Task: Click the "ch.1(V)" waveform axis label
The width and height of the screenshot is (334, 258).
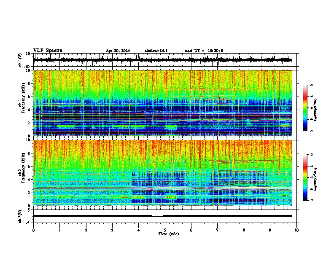Action: tap(20, 60)
